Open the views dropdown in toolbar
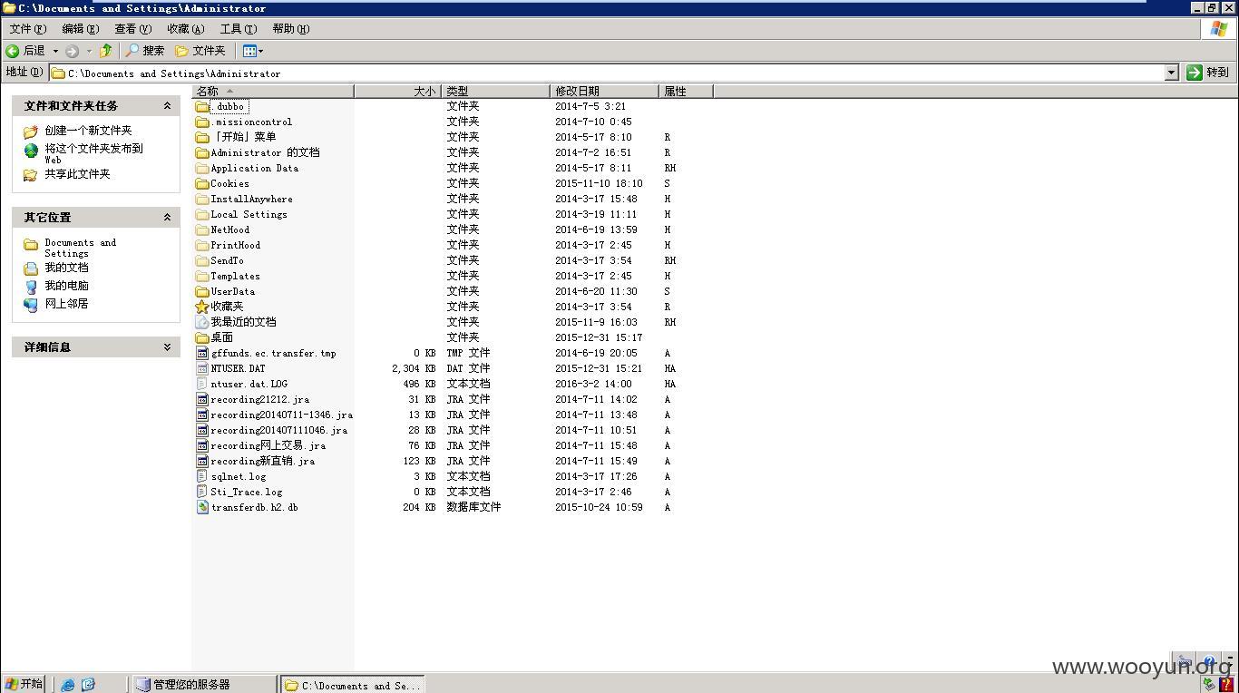This screenshot has height=693, width=1239. pos(253,51)
